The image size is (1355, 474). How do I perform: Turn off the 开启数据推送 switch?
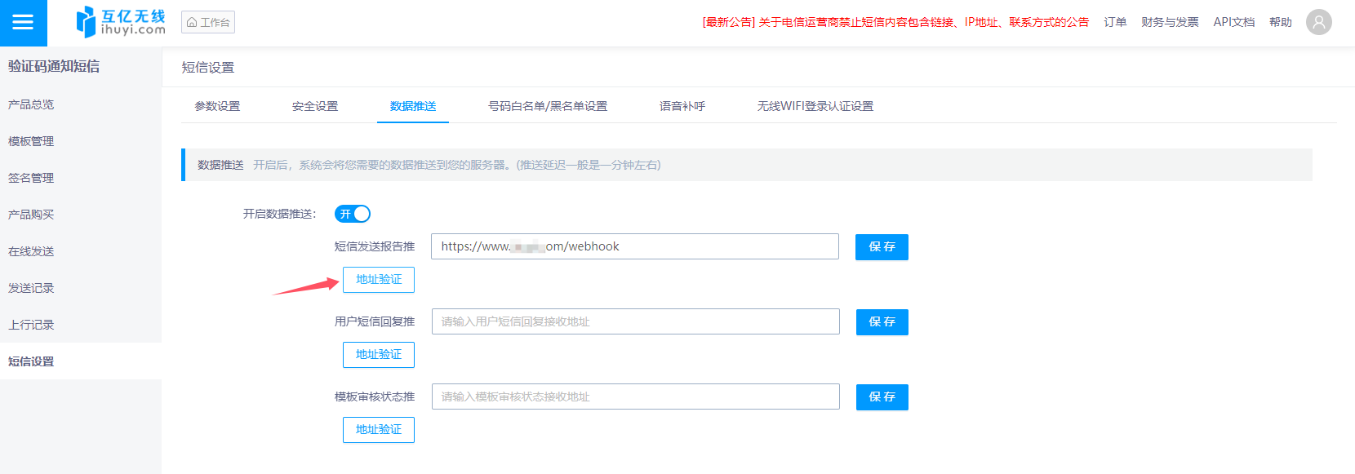tap(353, 214)
